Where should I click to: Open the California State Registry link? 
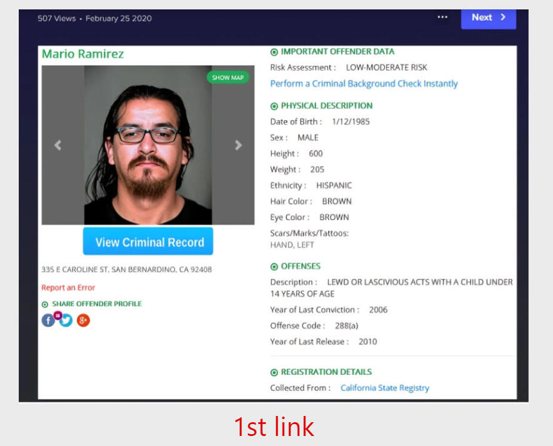pos(385,388)
